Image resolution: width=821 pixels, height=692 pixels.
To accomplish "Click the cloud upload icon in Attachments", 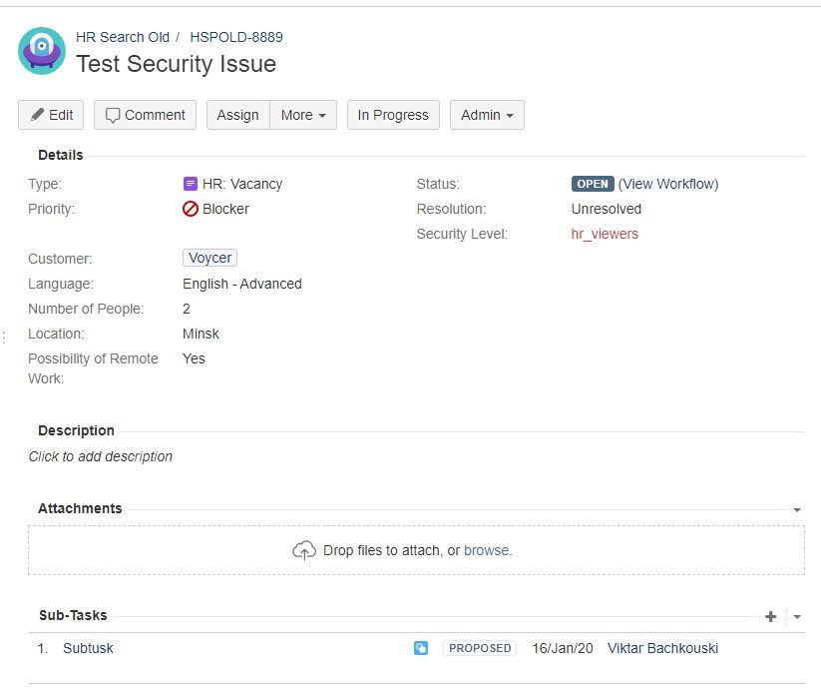I will click(x=302, y=549).
